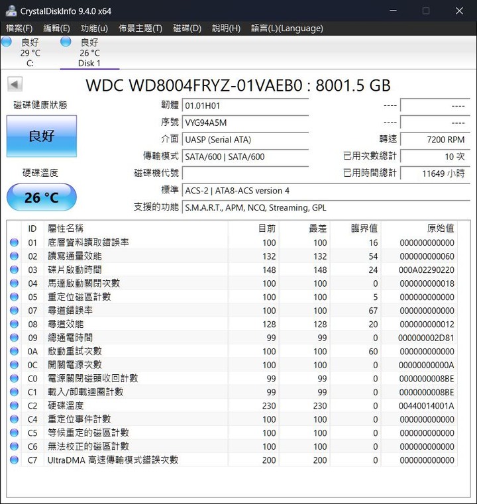This screenshot has height=504, width=477.
Task: Click the power on hours field 11649 小時
Action: 435,174
